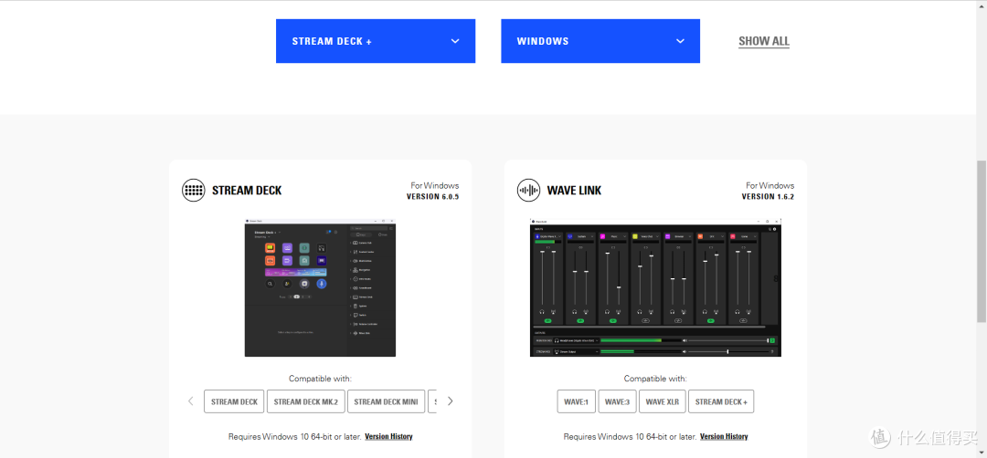This screenshot has height=458, width=987.
Task: Click the Wave Link waveform logo icon
Action: tap(529, 190)
